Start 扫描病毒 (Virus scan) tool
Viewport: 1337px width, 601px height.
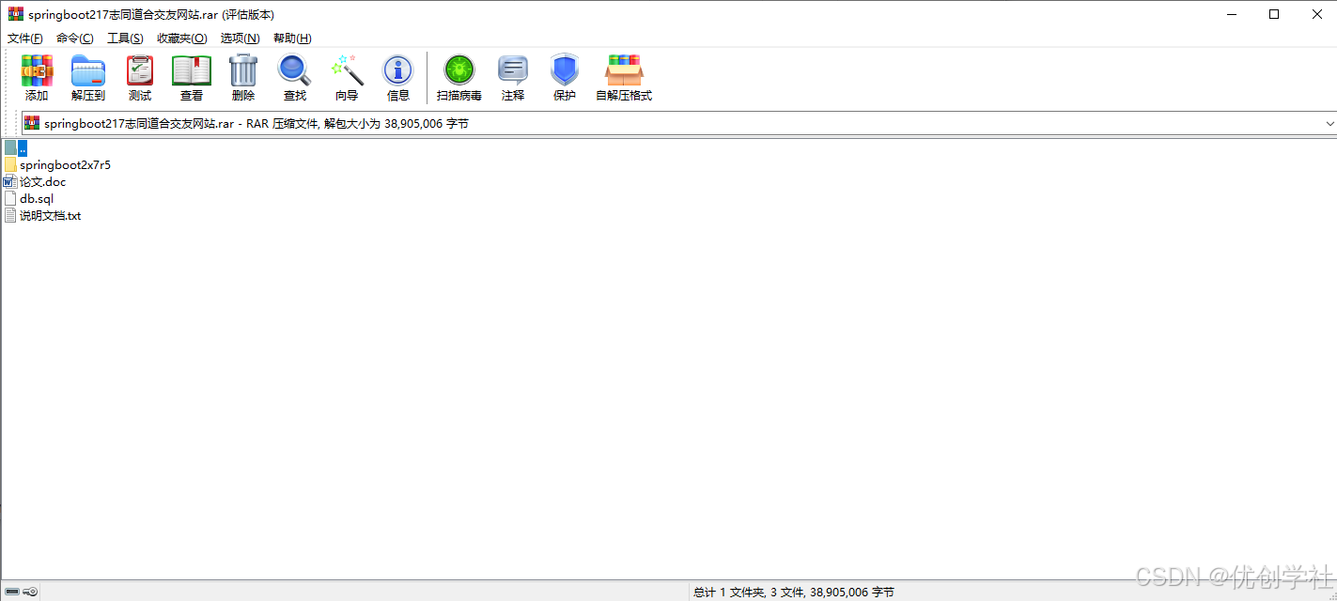pos(459,71)
